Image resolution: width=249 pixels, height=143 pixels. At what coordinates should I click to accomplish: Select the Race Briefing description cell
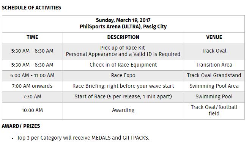(x=123, y=86)
